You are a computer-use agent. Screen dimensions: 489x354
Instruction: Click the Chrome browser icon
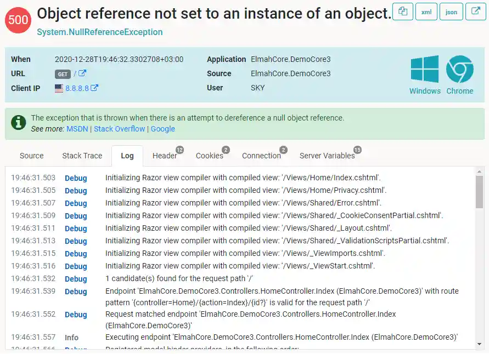click(x=459, y=70)
